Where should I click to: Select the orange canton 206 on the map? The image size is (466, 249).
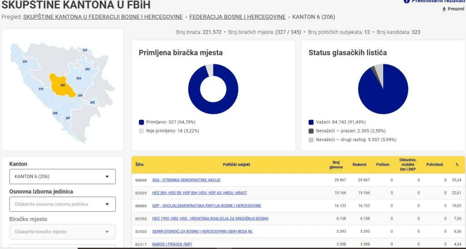[x=62, y=86]
